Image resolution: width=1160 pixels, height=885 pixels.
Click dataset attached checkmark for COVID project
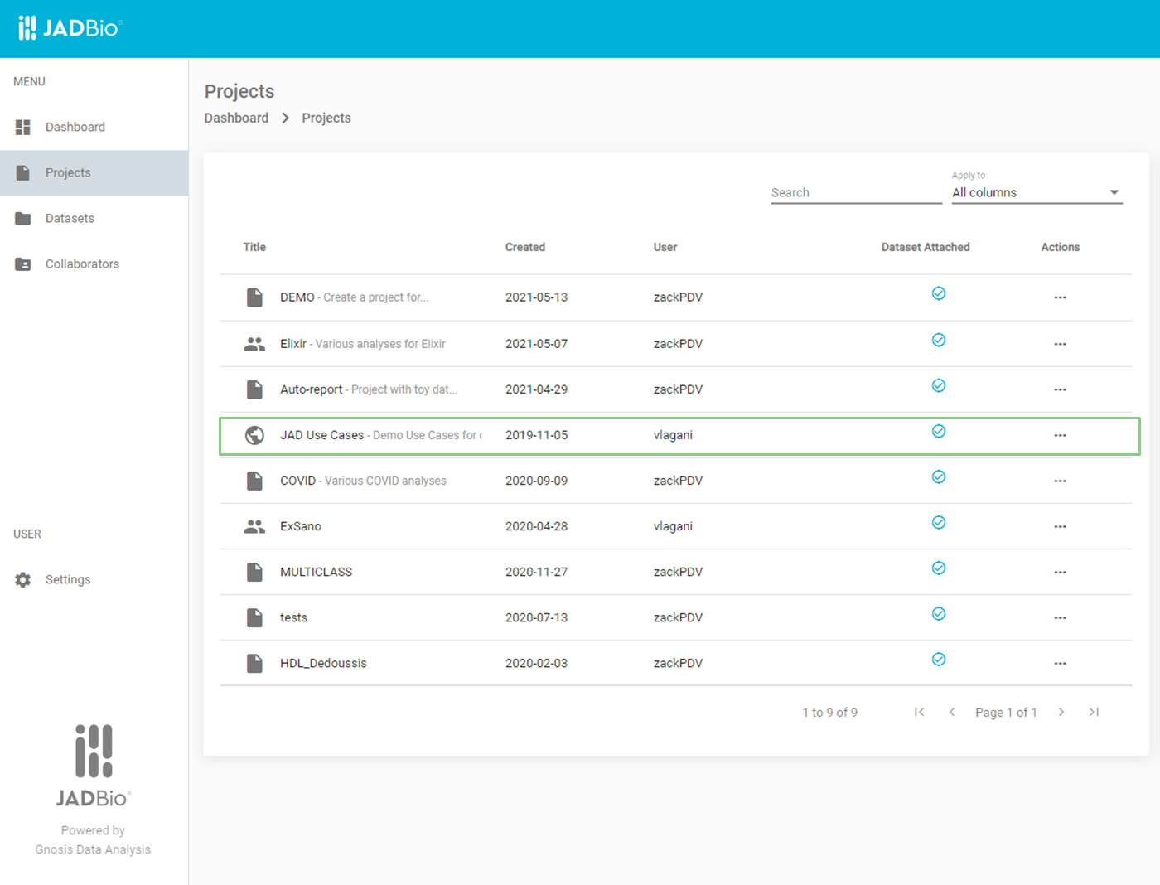(x=939, y=477)
